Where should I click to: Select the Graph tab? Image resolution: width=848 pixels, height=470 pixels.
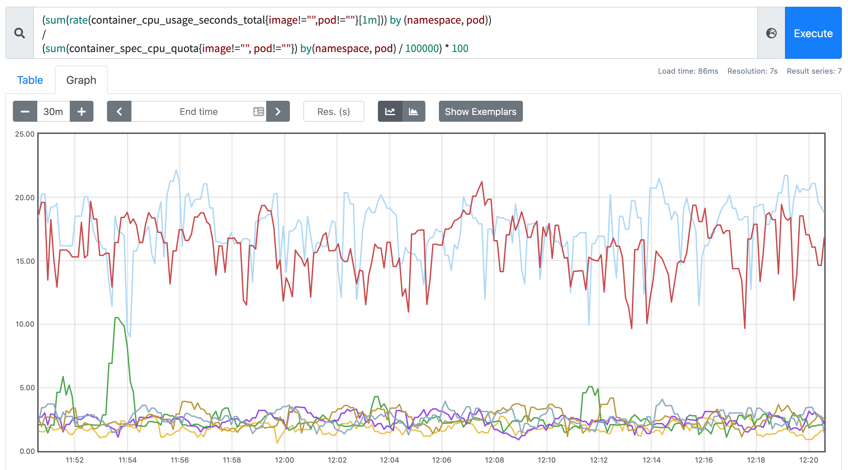tap(81, 80)
